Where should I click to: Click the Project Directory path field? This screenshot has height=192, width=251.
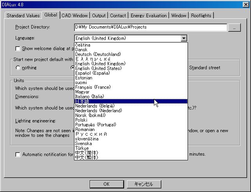pos(150,27)
